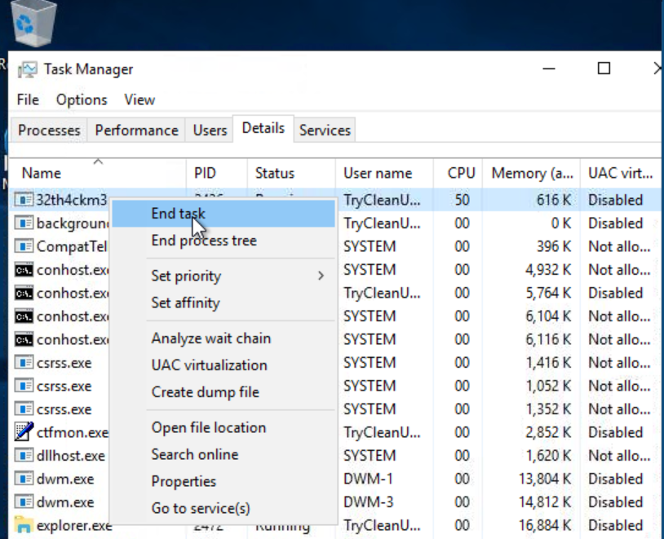This screenshot has width=664, height=539.
Task: Click the explorer.exe folder icon
Action: pyautogui.click(x=24, y=524)
